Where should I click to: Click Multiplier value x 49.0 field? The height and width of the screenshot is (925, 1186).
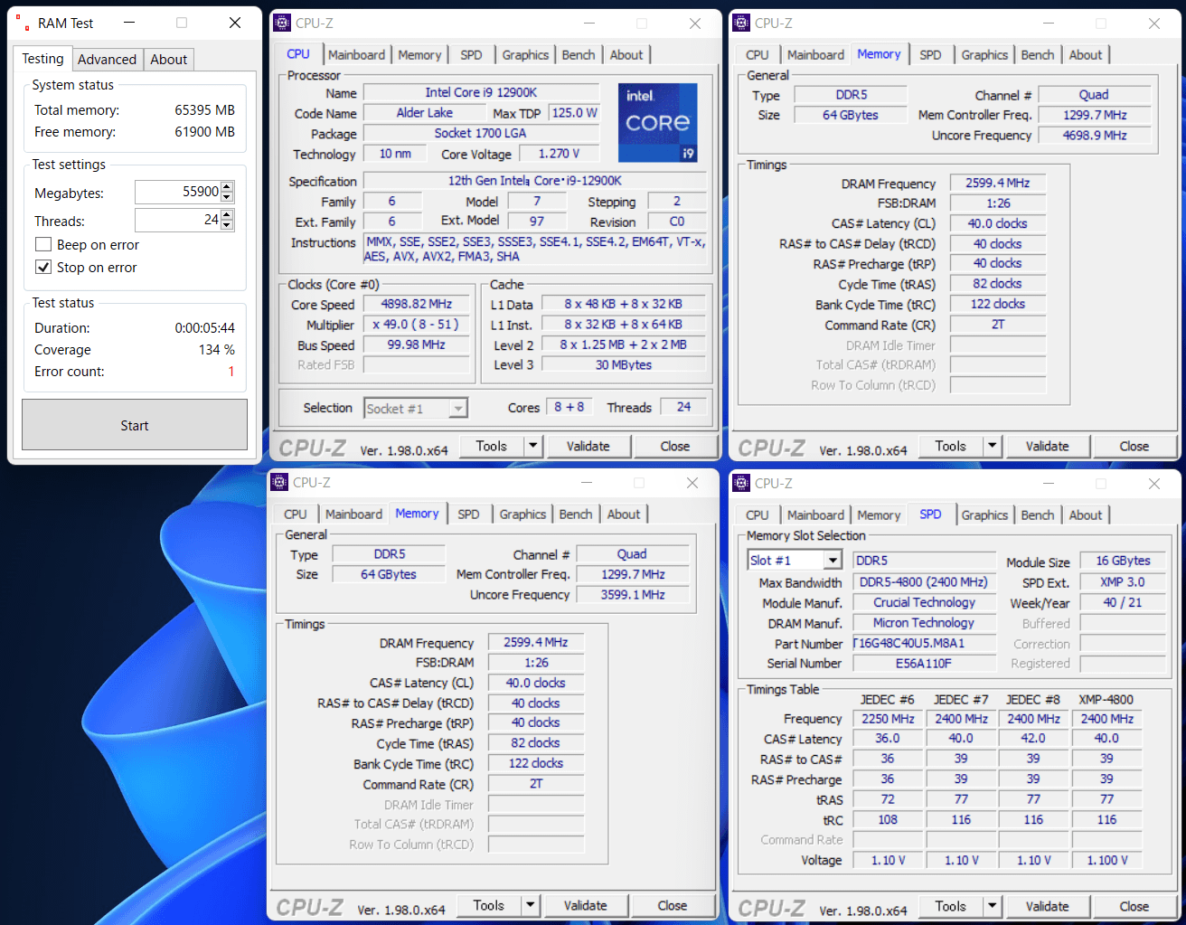[x=416, y=324]
